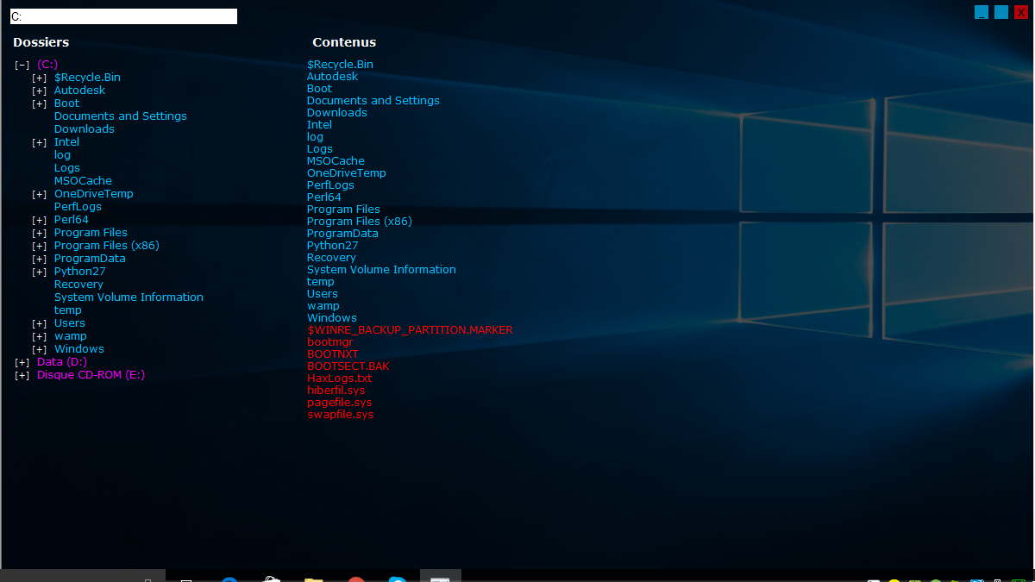Expand the Windows folder in Dossiers tree
Screen dimensions: 1035x582
[40, 349]
